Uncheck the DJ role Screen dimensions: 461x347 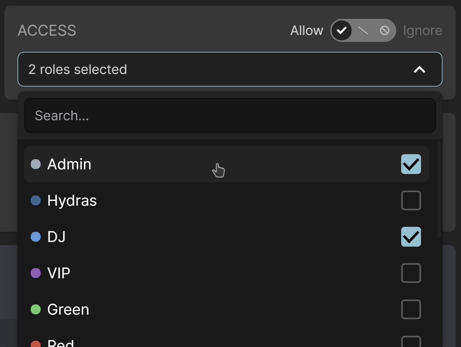pos(411,237)
